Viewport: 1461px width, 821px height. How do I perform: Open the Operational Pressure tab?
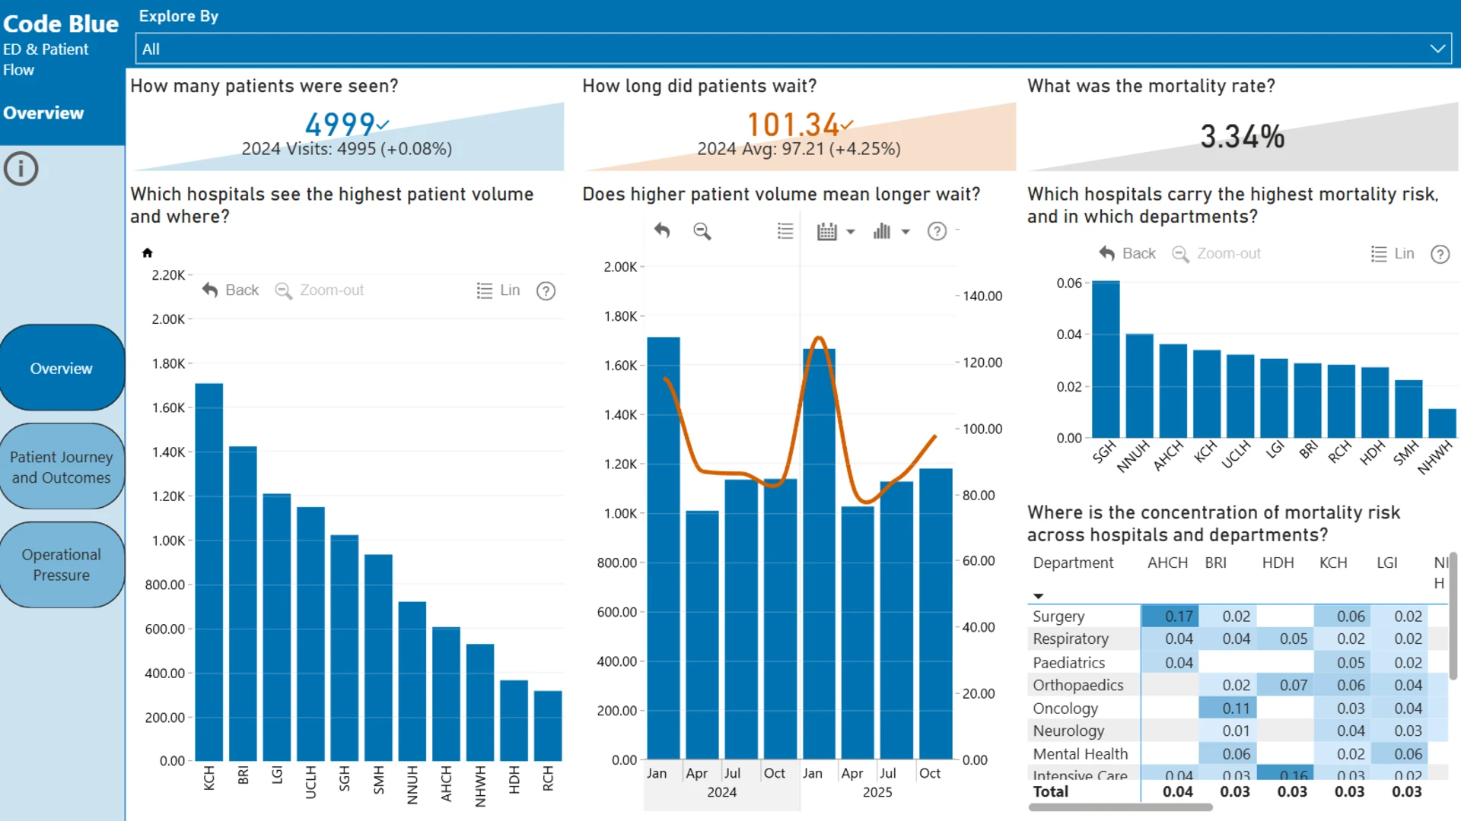(x=62, y=564)
